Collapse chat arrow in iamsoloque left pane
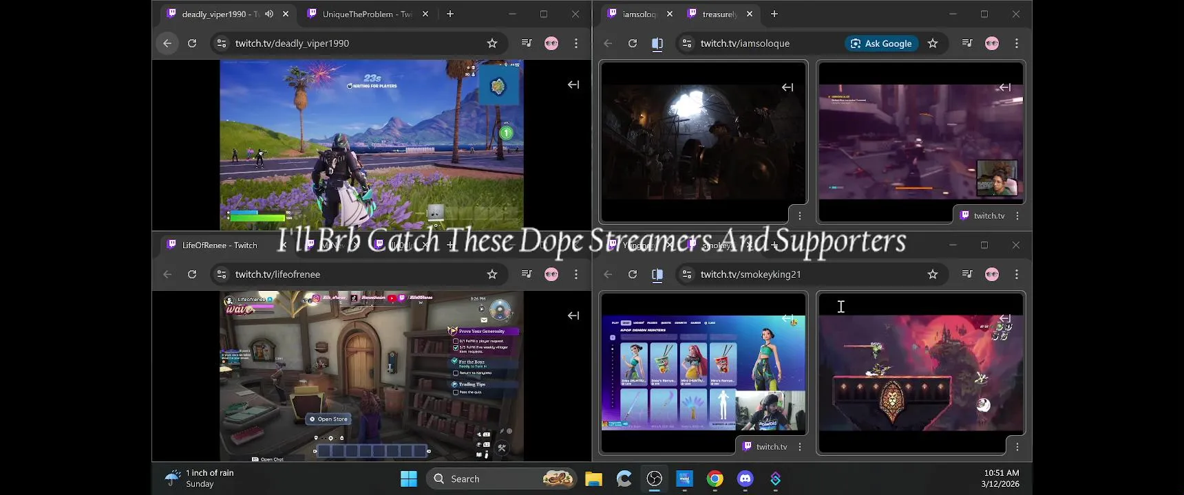Screen dimensions: 1184x495 click(x=787, y=87)
